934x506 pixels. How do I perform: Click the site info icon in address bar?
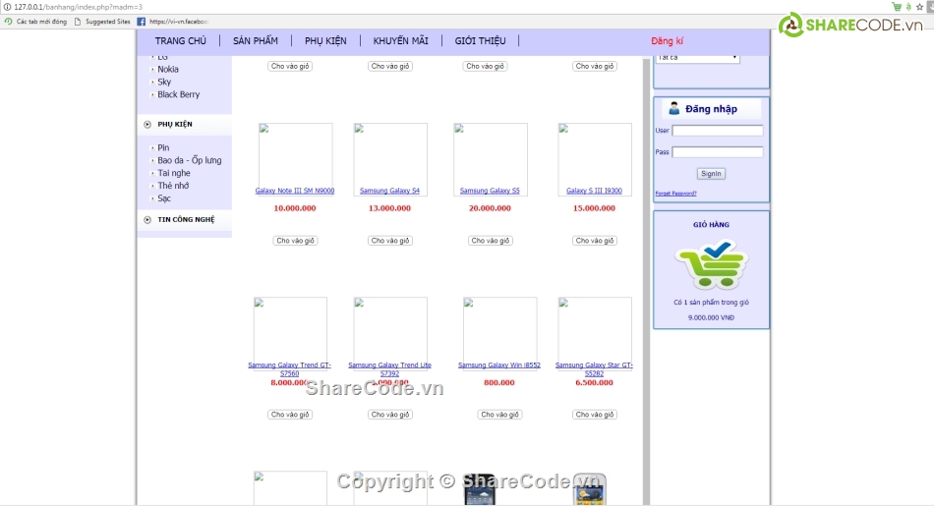coord(7,7)
